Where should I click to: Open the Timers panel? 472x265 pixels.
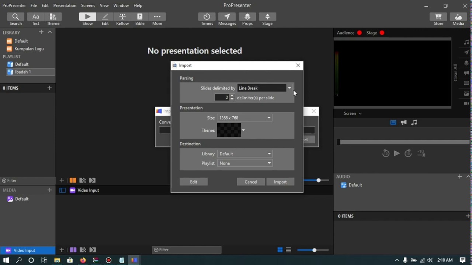click(x=207, y=19)
